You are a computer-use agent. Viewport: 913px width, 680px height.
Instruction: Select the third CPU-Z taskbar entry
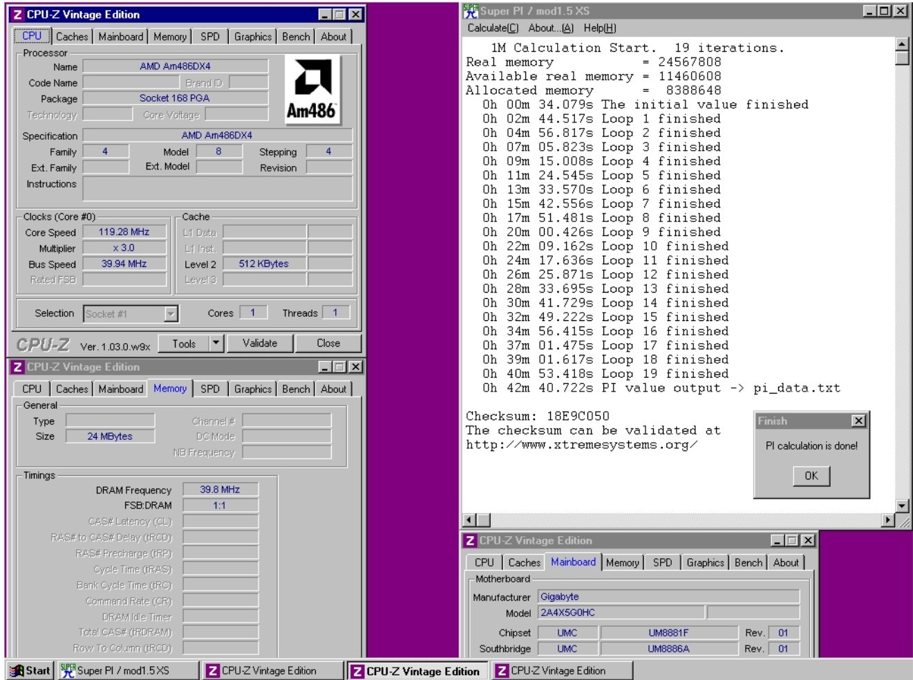(x=562, y=670)
